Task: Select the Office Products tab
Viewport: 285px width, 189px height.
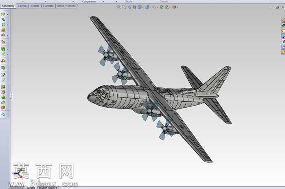Action: [66, 6]
